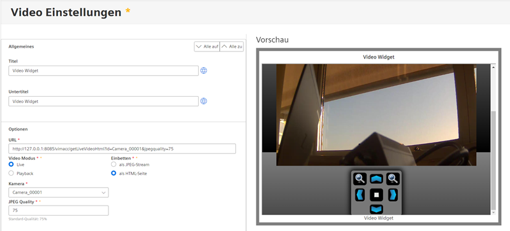Stop camera movement with center square button

tap(376, 195)
